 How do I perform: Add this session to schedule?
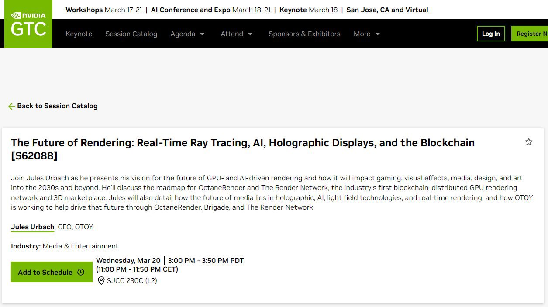point(52,272)
